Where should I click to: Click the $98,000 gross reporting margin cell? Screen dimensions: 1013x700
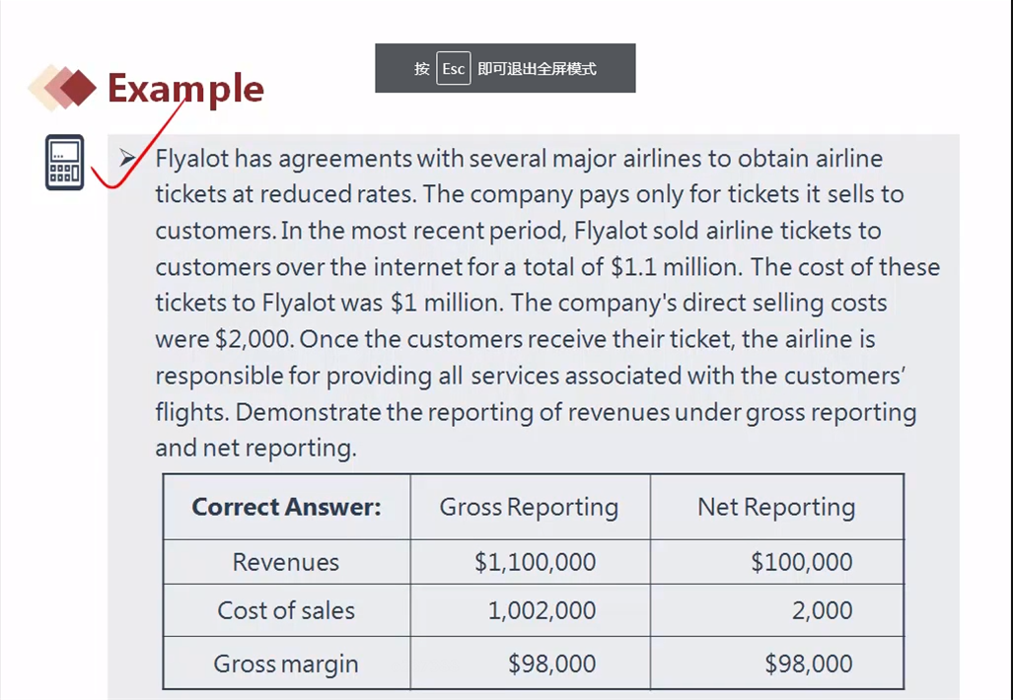pos(551,664)
